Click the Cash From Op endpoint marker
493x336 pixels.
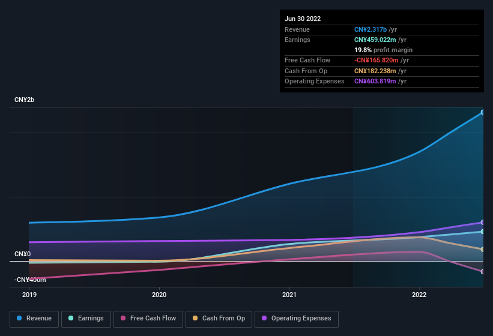tap(482, 249)
